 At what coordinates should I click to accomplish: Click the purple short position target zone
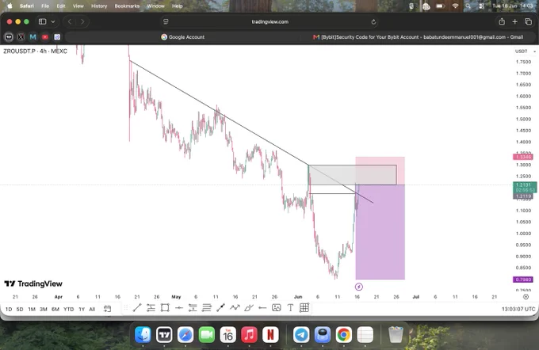click(x=380, y=232)
